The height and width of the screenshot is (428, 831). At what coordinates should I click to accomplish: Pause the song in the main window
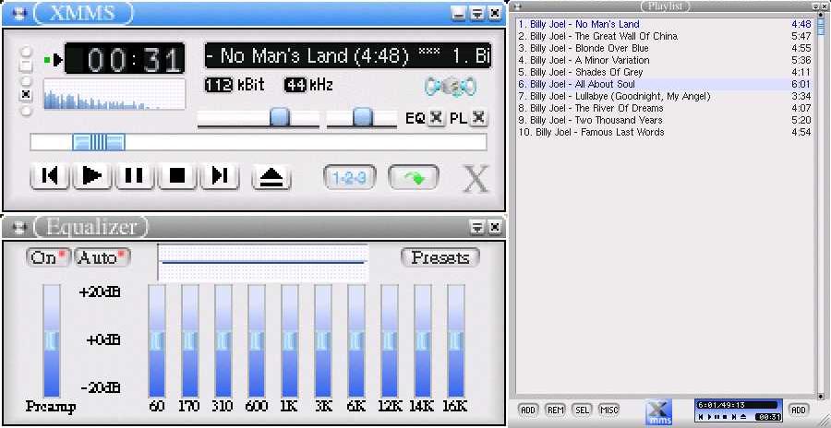pyautogui.click(x=135, y=175)
